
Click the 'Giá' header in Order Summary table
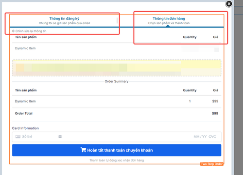(x=216, y=90)
